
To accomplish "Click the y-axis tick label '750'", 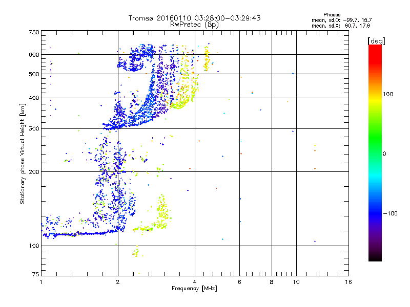I will coord(34,32).
